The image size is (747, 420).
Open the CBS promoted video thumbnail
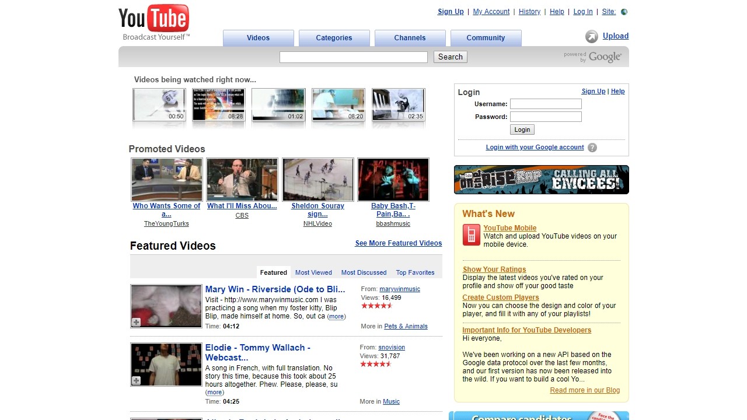point(242,180)
